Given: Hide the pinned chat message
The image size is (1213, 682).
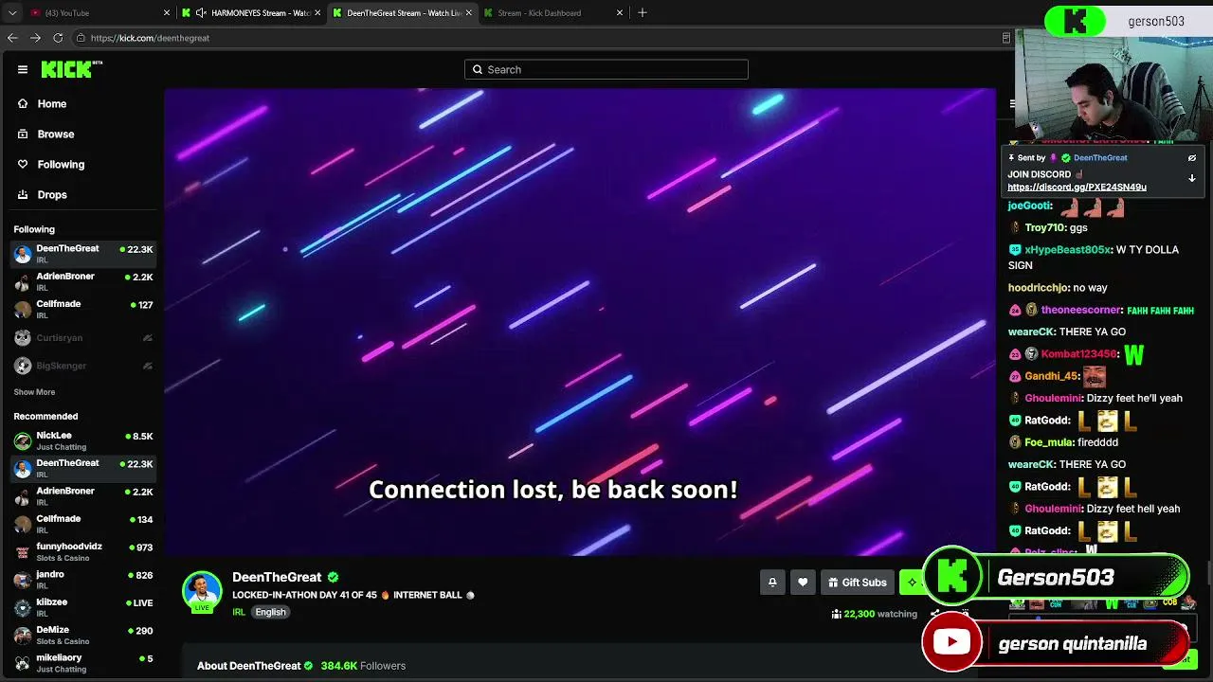Looking at the screenshot, I should click(x=1192, y=158).
